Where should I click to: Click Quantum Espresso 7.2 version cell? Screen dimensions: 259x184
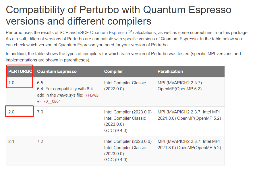40,141
